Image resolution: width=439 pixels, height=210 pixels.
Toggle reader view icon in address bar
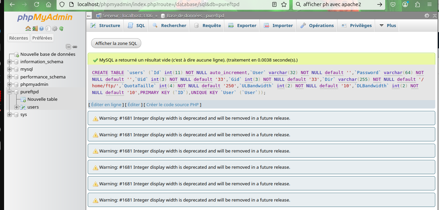(x=274, y=5)
